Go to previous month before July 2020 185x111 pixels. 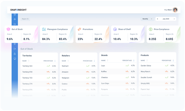[157, 19]
